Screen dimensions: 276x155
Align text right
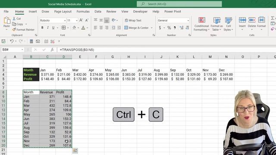107,28
